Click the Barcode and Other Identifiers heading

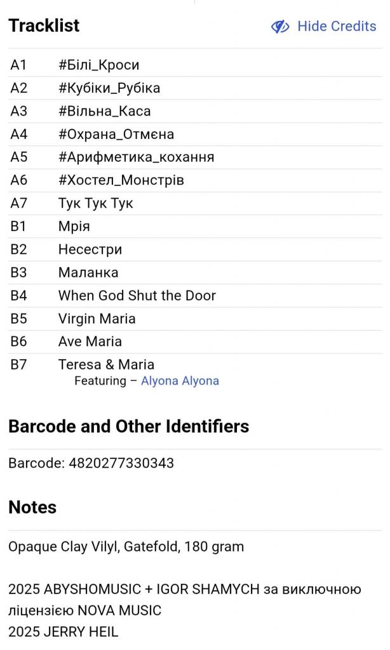click(128, 427)
